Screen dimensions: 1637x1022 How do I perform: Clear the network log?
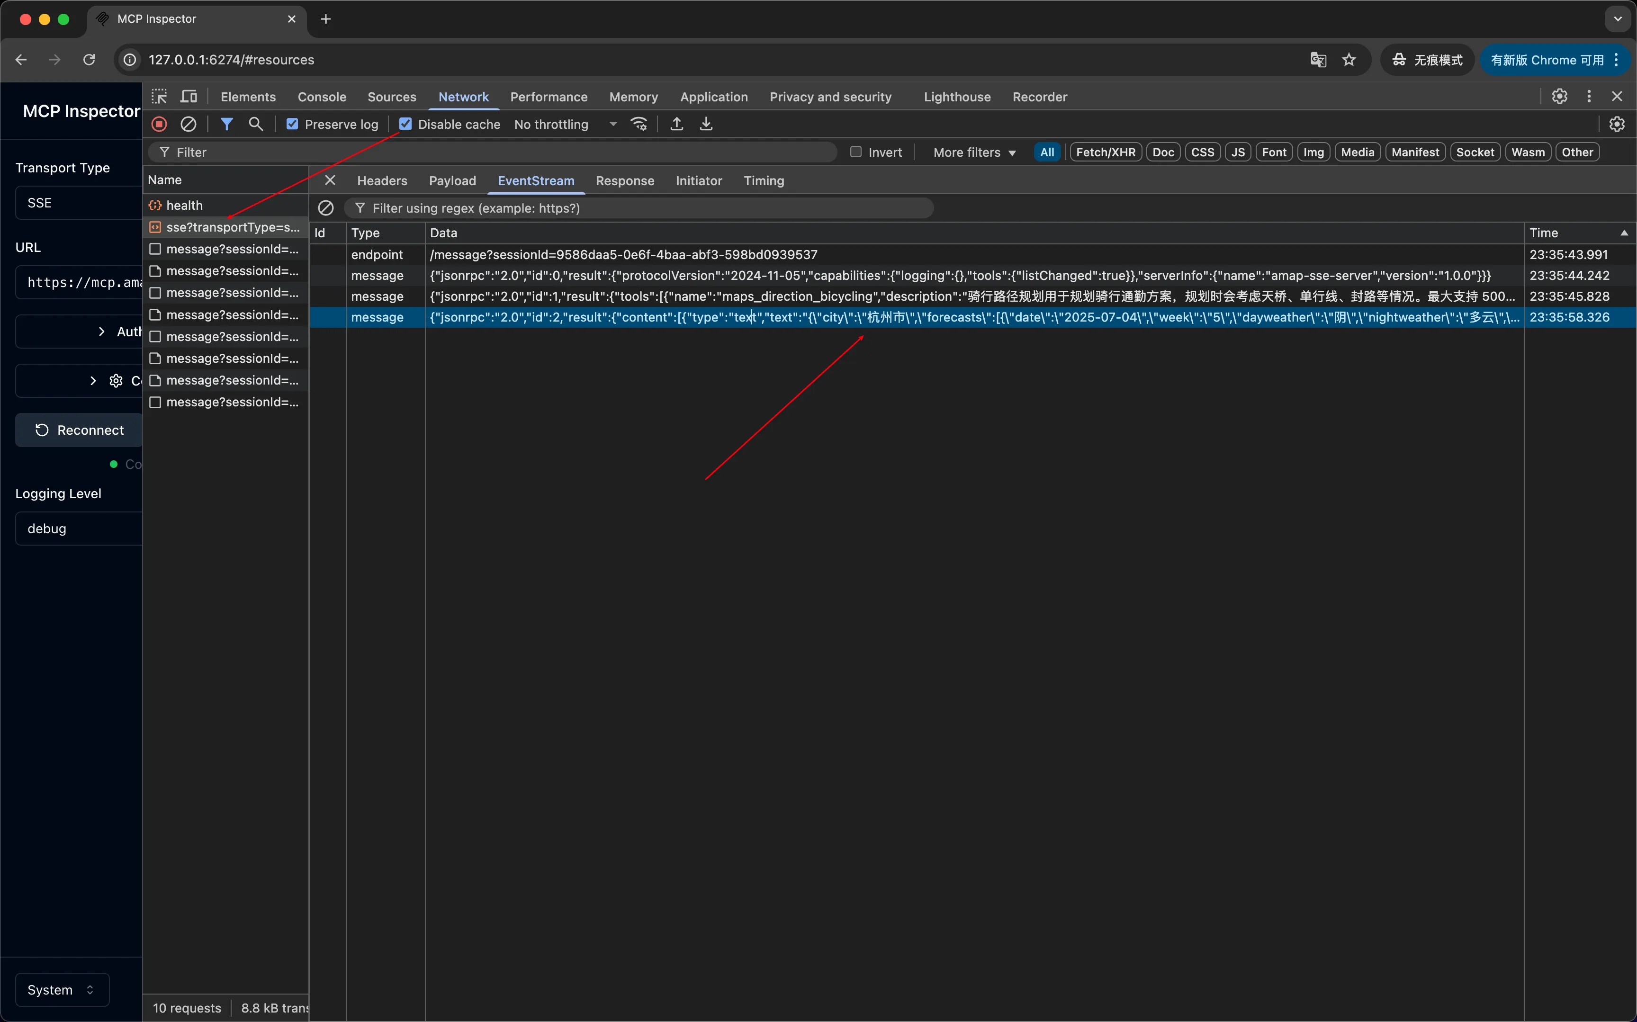click(189, 125)
